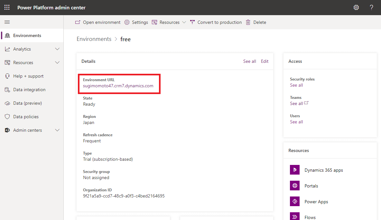Click the Power Apps icon
381x220 pixels.
tap(295, 202)
